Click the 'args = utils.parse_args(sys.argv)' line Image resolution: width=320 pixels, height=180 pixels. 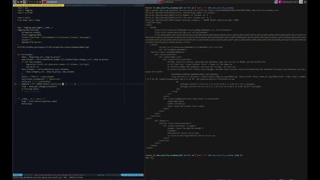(39, 101)
